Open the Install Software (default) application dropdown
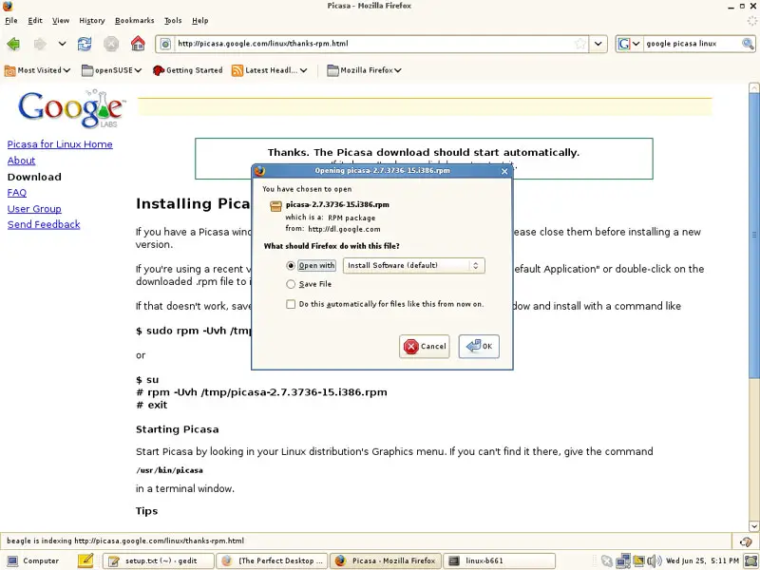 tap(413, 266)
